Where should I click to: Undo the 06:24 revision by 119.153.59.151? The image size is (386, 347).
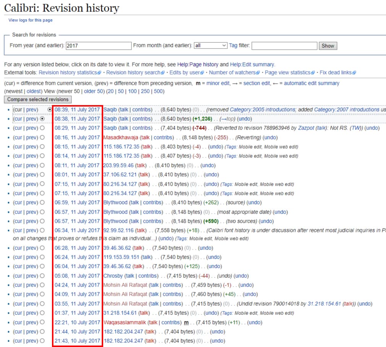point(214,258)
